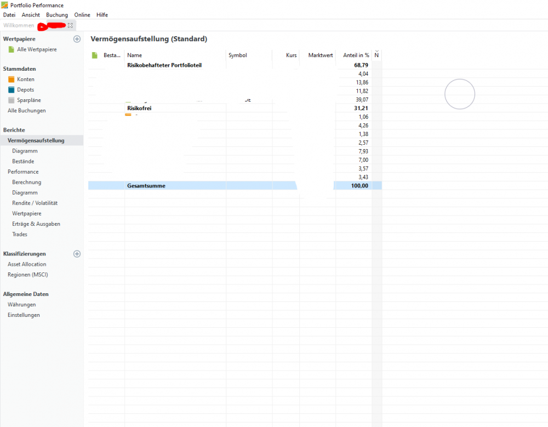This screenshot has height=427, width=548.
Task: Click the green document icon in table header
Action: point(94,55)
